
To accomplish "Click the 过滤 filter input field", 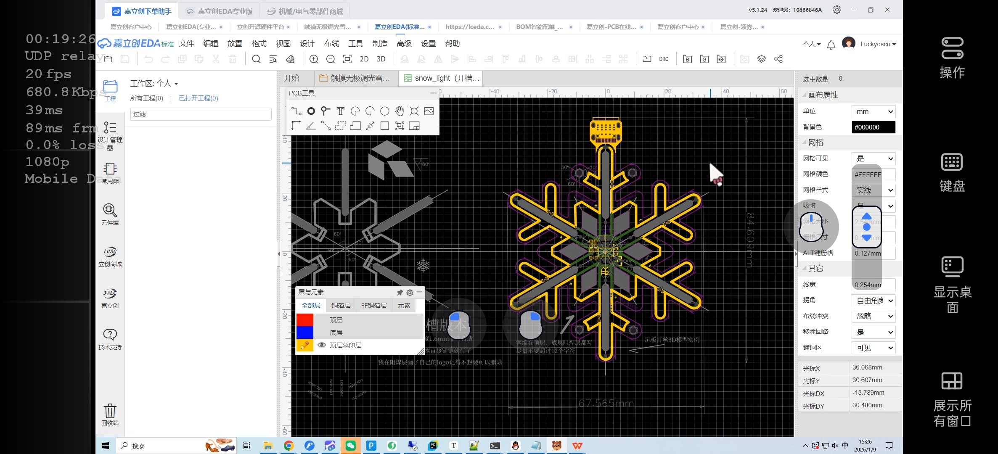I will (201, 114).
